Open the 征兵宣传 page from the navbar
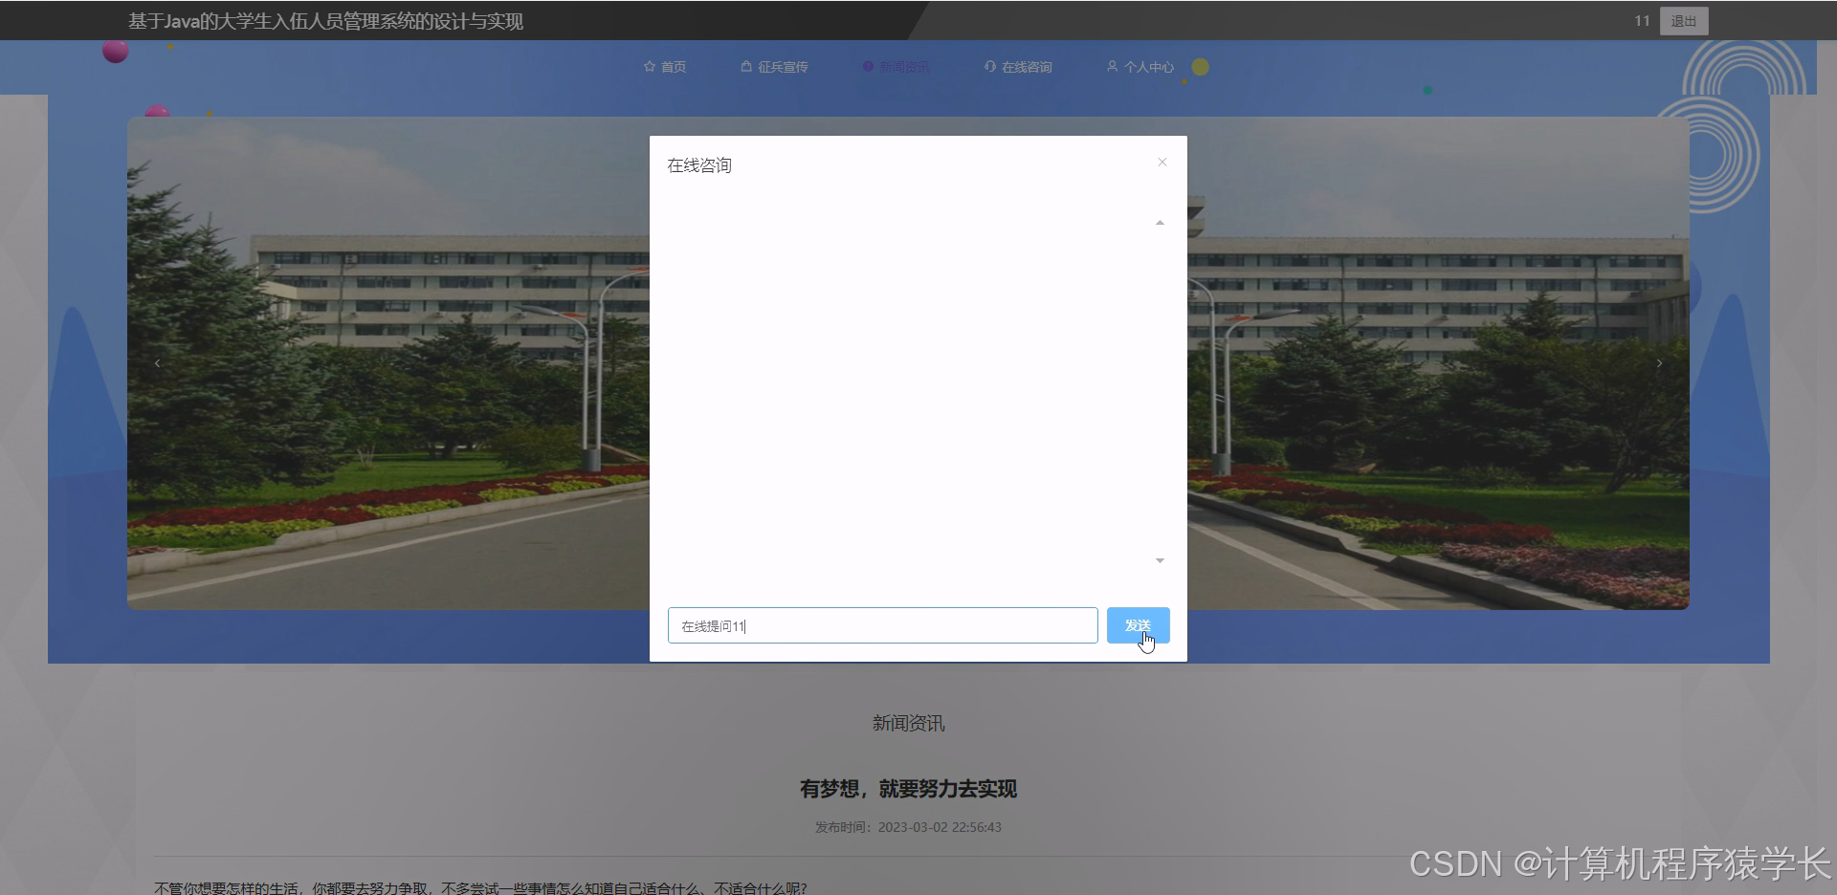 [x=783, y=66]
